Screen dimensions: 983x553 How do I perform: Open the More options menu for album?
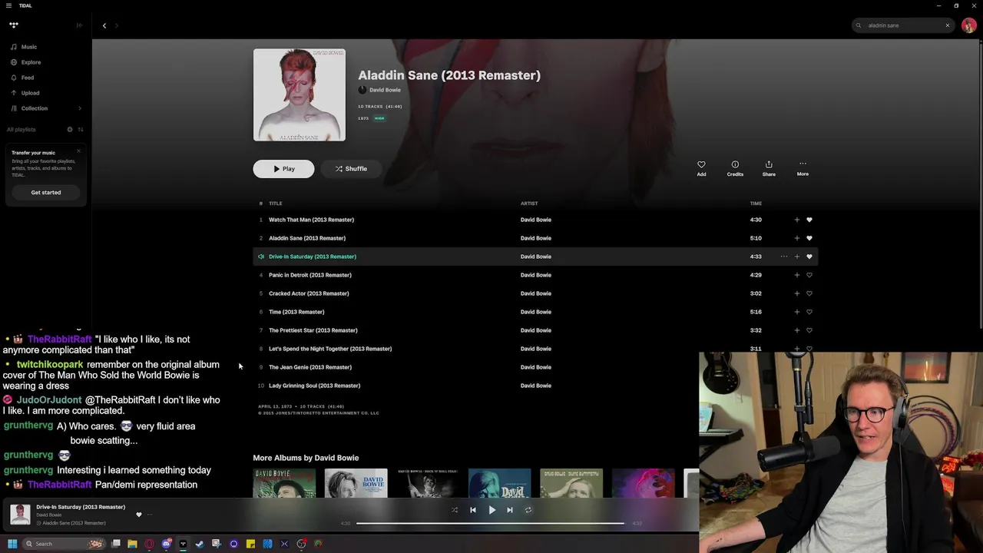pyautogui.click(x=803, y=168)
